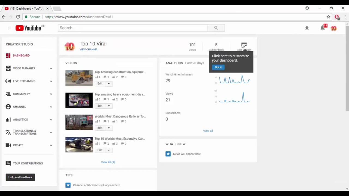Viewport: 349px width, 196px height.
Task: Open the Dangerous Railway video thumbnail
Action: click(79, 122)
